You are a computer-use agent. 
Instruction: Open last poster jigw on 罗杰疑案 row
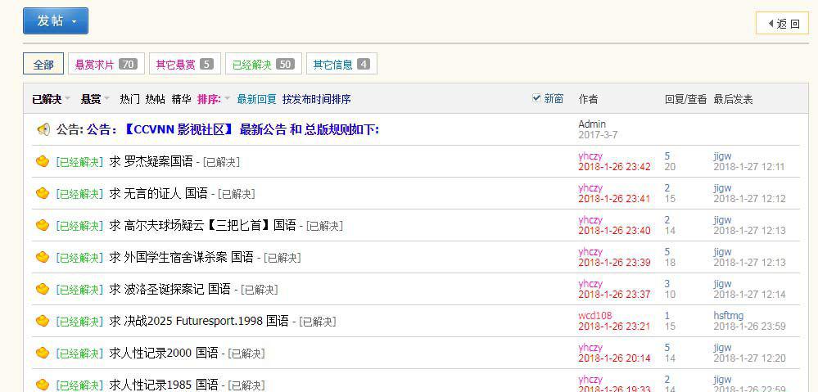(722, 155)
